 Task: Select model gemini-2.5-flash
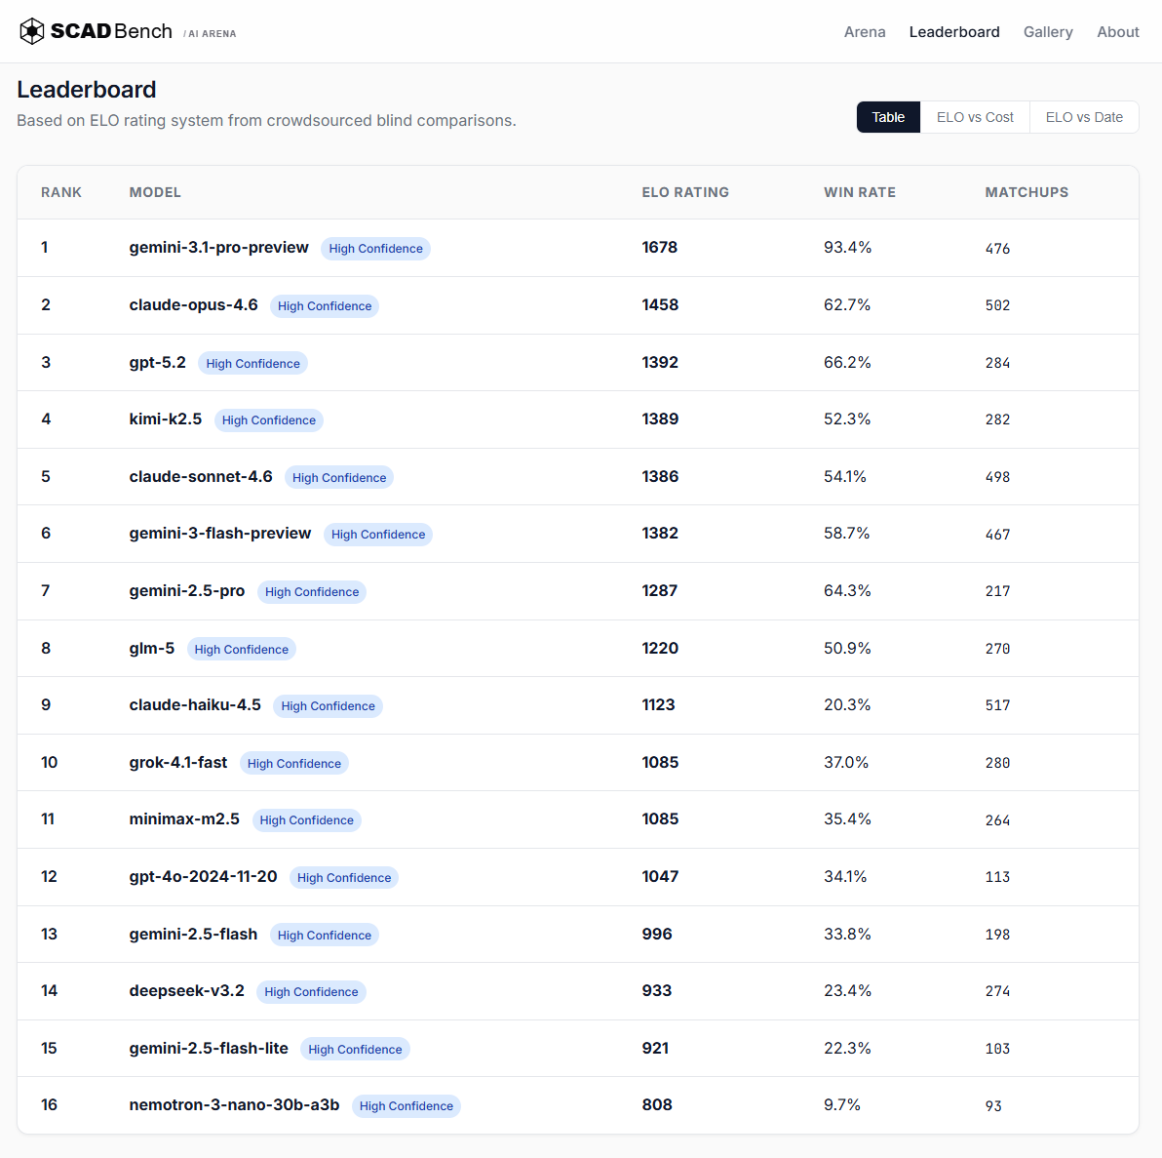coord(193,934)
